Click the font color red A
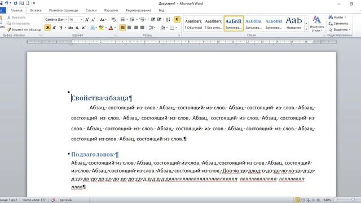Screen dimensions: 361x203 111,28
